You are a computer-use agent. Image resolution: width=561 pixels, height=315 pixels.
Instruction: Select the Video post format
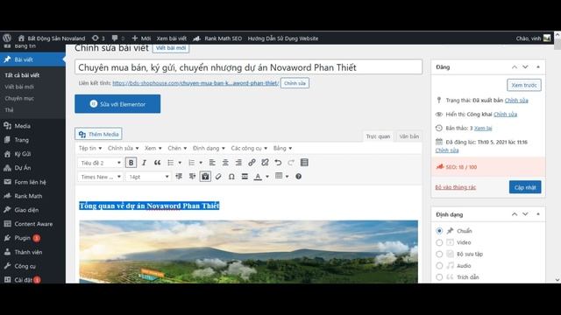(x=439, y=242)
